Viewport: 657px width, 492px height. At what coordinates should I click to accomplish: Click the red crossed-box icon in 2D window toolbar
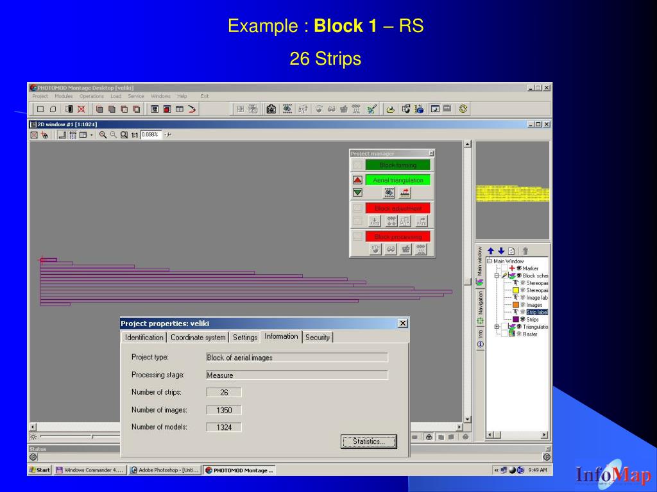click(34, 135)
